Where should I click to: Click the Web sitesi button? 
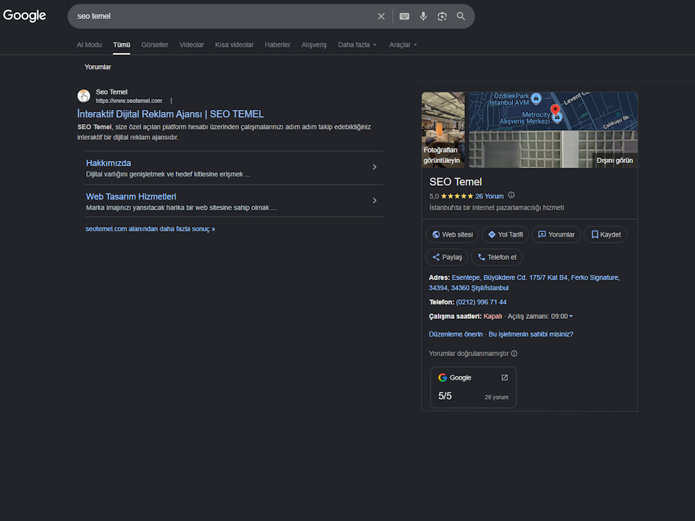pyautogui.click(x=452, y=234)
